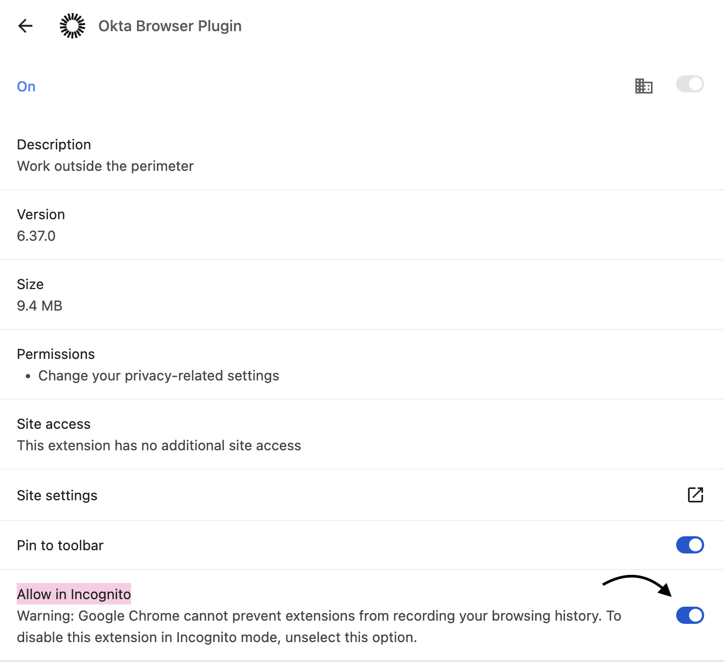Viewport: 724px width, 662px height.
Task: Toggle the extension On switch
Action: pos(690,84)
